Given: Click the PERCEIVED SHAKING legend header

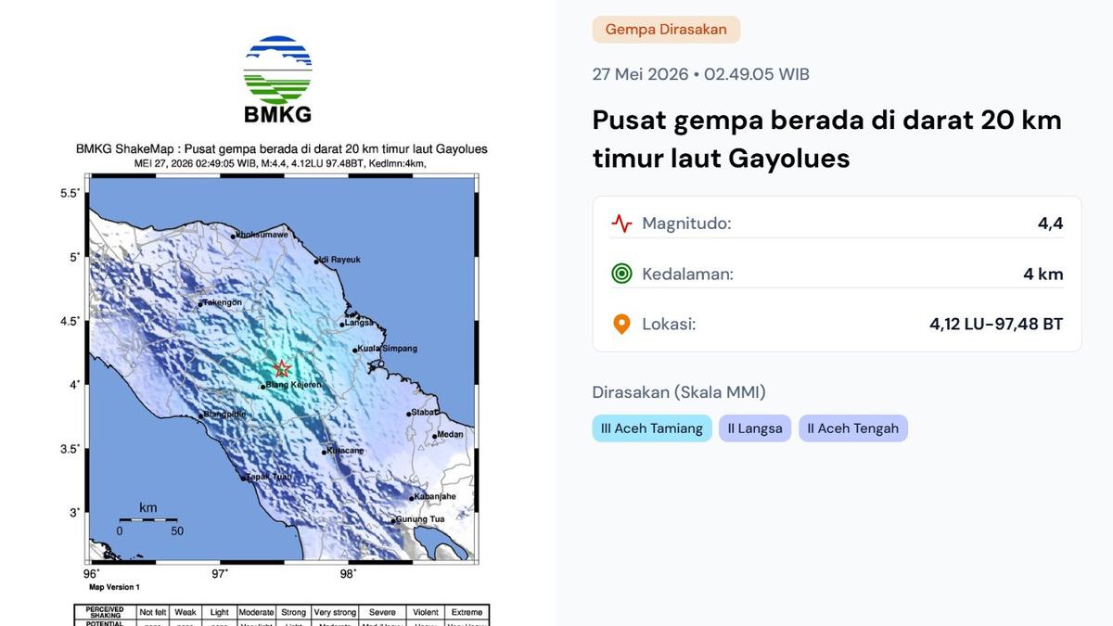Looking at the screenshot, I should [105, 612].
